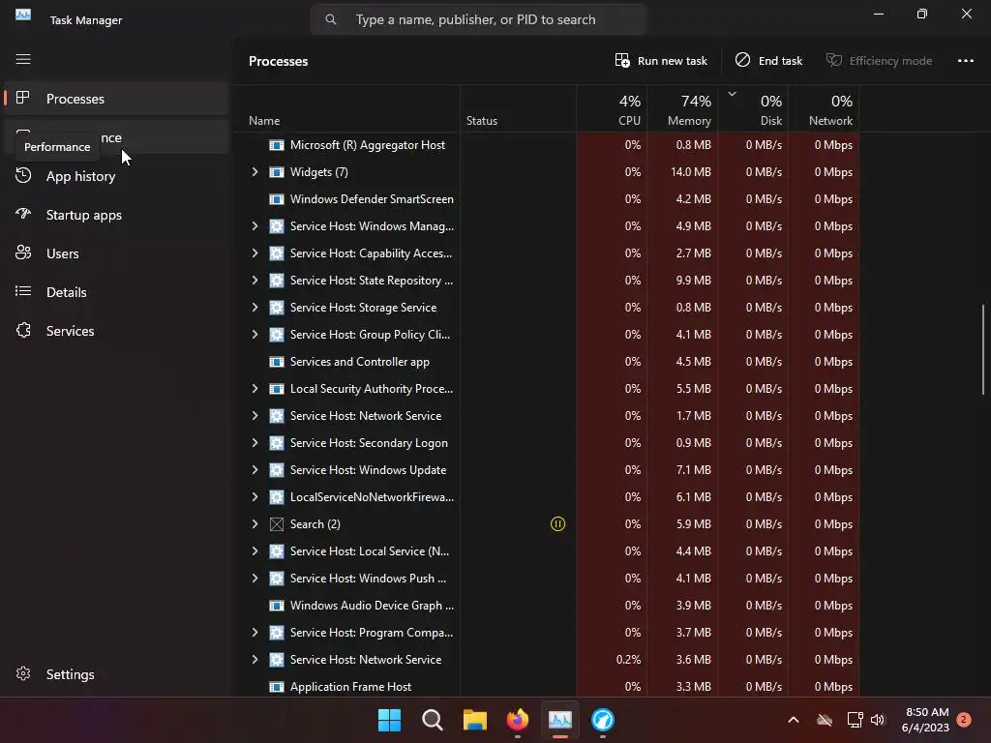Screen dimensions: 991x743
Task: Click the volume speaker tray icon
Action: (x=878, y=720)
